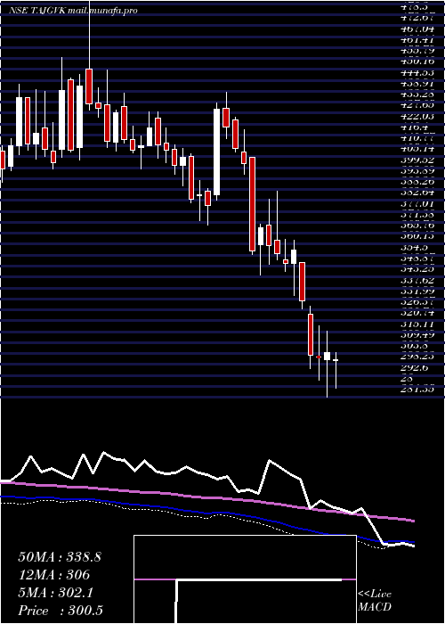Click the 377.01 price axis label
This screenshot has width=445, height=624.
coord(417,204)
